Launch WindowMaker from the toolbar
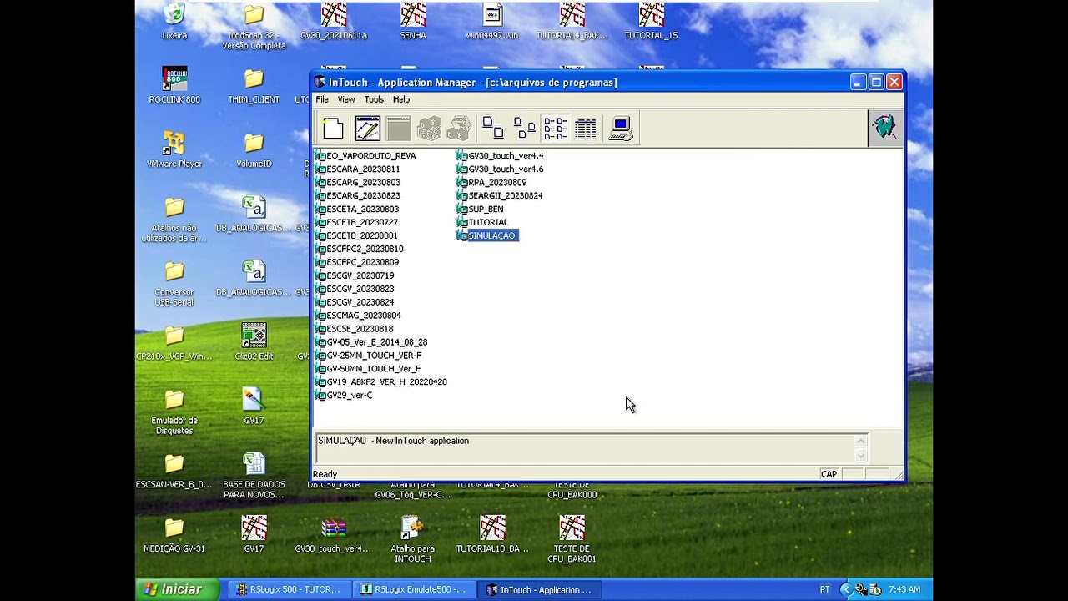 (367, 129)
